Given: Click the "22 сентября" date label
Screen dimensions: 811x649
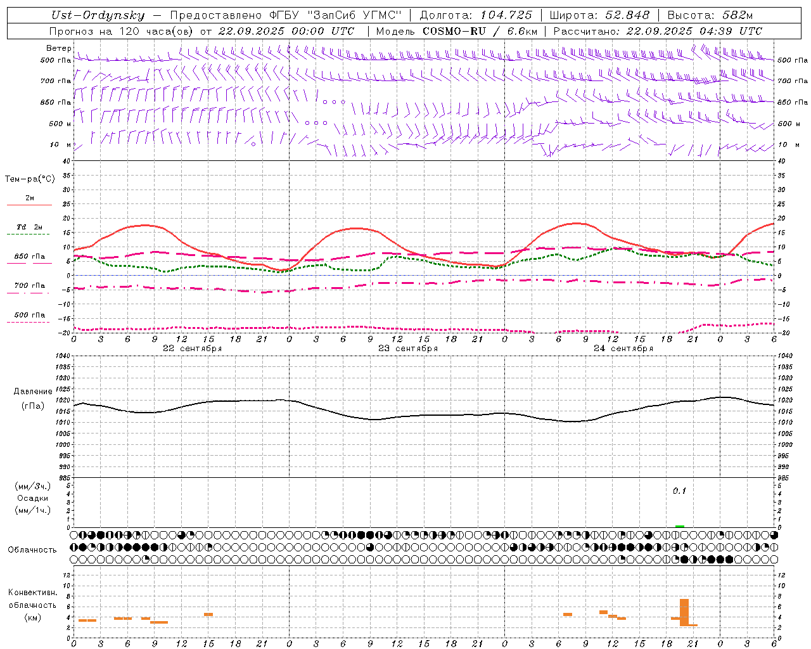Looking at the screenshot, I should point(192,349).
